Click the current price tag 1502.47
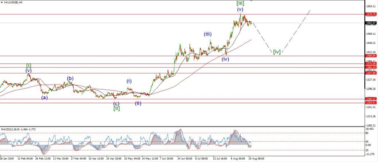Screen dimensions: 378x162 tap(371, 23)
